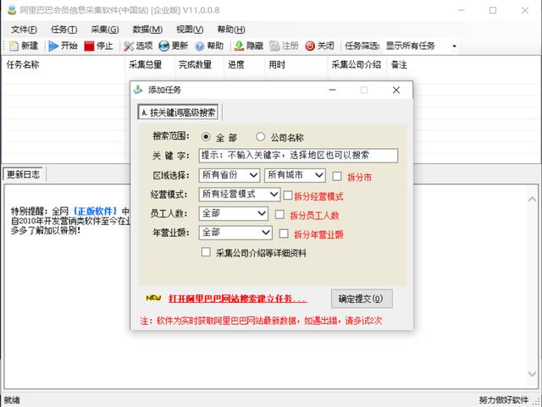
Task: Open the 所有省份 province dropdown
Action: pyautogui.click(x=230, y=175)
